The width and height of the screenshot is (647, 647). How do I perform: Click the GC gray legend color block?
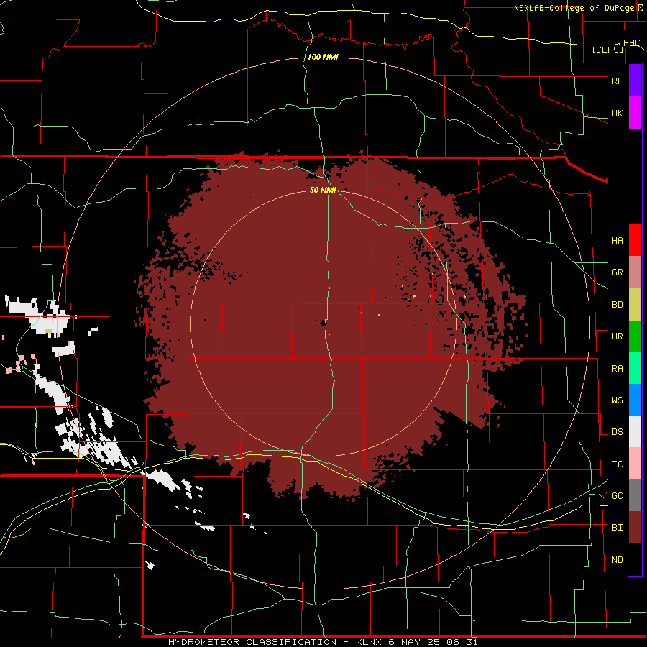point(635,495)
